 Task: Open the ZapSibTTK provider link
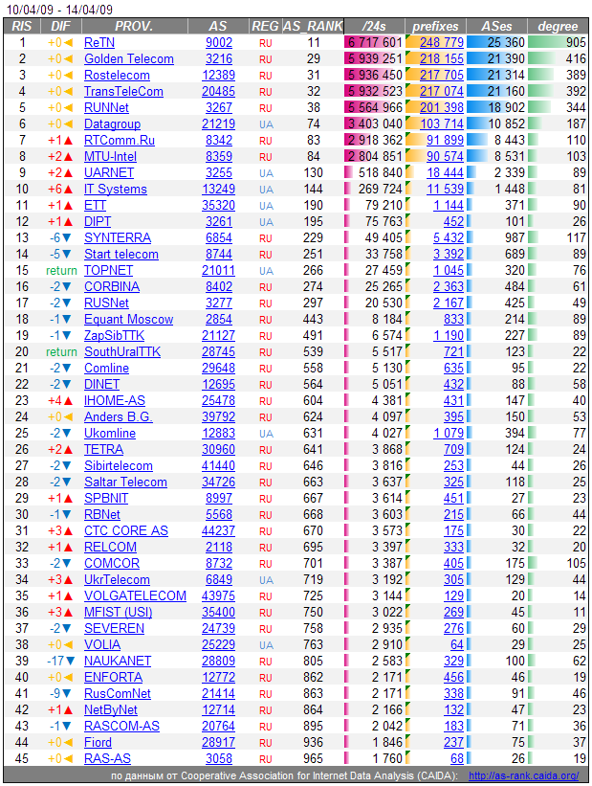tap(114, 335)
